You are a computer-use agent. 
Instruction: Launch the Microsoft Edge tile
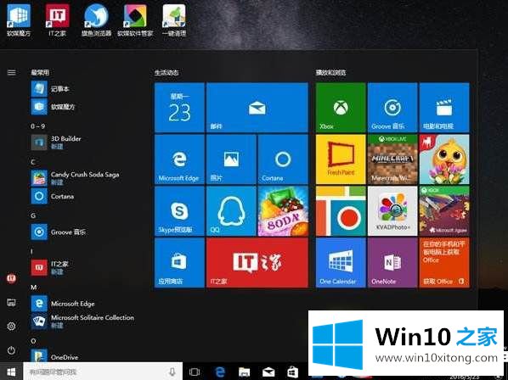pyautogui.click(x=179, y=159)
